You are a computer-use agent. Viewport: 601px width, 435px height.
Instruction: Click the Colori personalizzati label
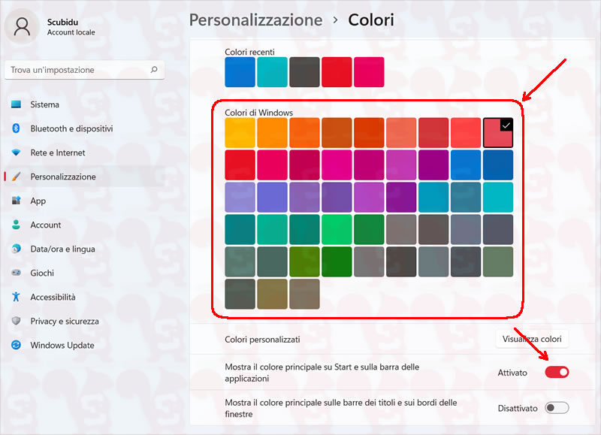point(262,339)
